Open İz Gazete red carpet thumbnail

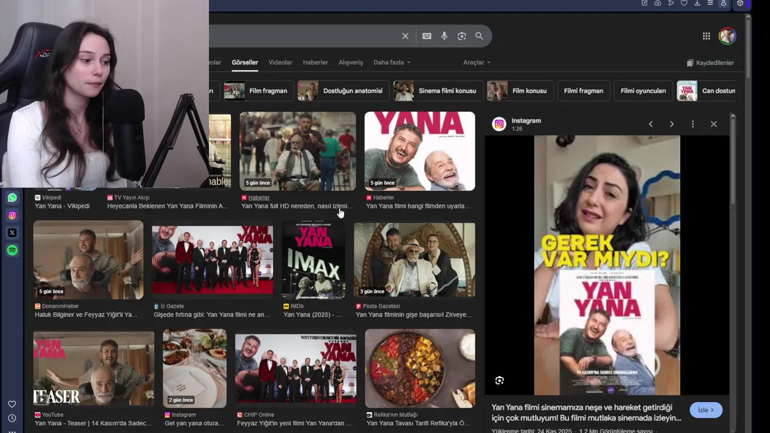(212, 260)
